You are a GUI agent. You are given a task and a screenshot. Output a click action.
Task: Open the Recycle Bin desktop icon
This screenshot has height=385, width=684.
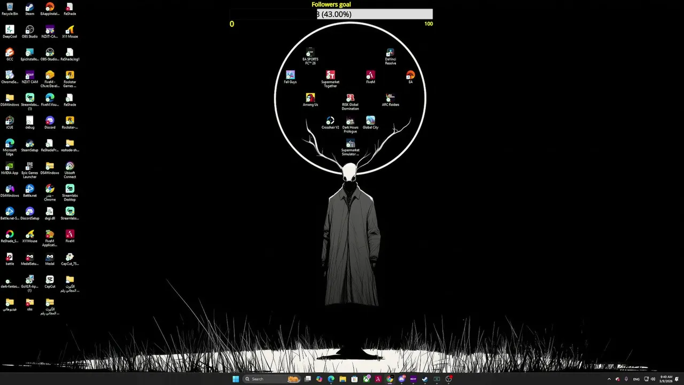(10, 9)
